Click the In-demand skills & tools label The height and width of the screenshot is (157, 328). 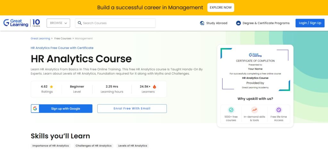click(x=254, y=119)
